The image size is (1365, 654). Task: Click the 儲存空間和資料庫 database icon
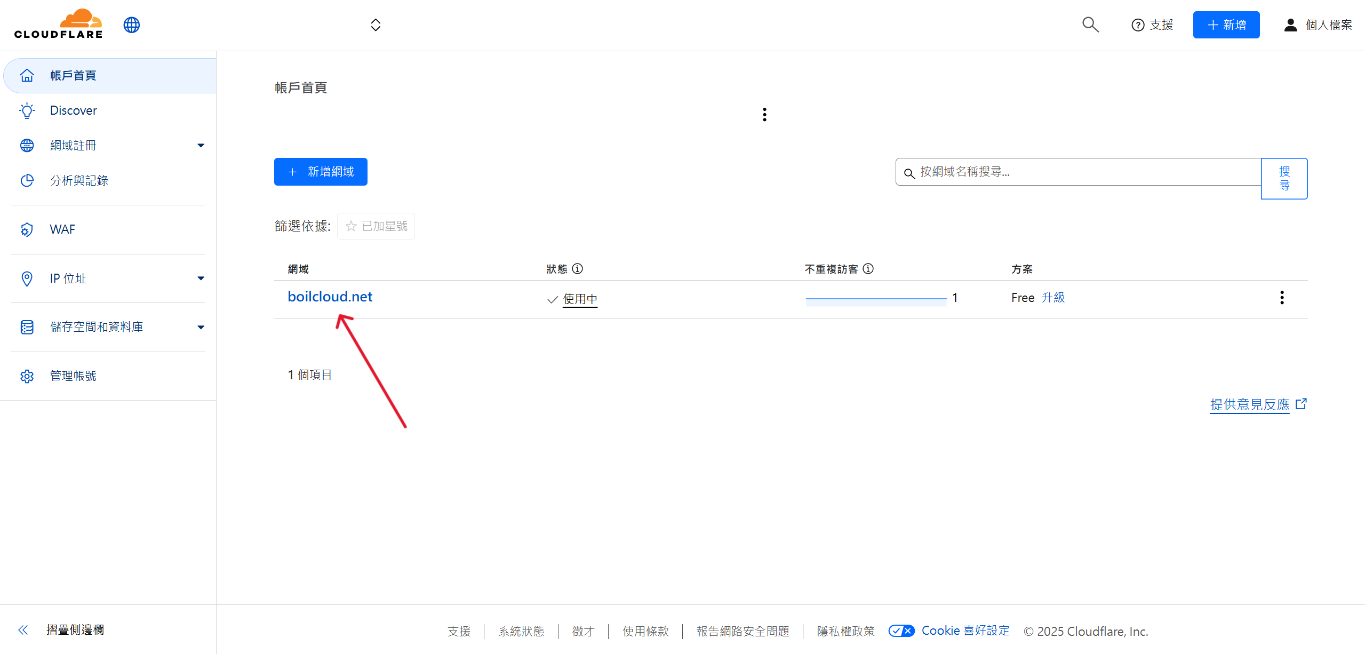(27, 327)
